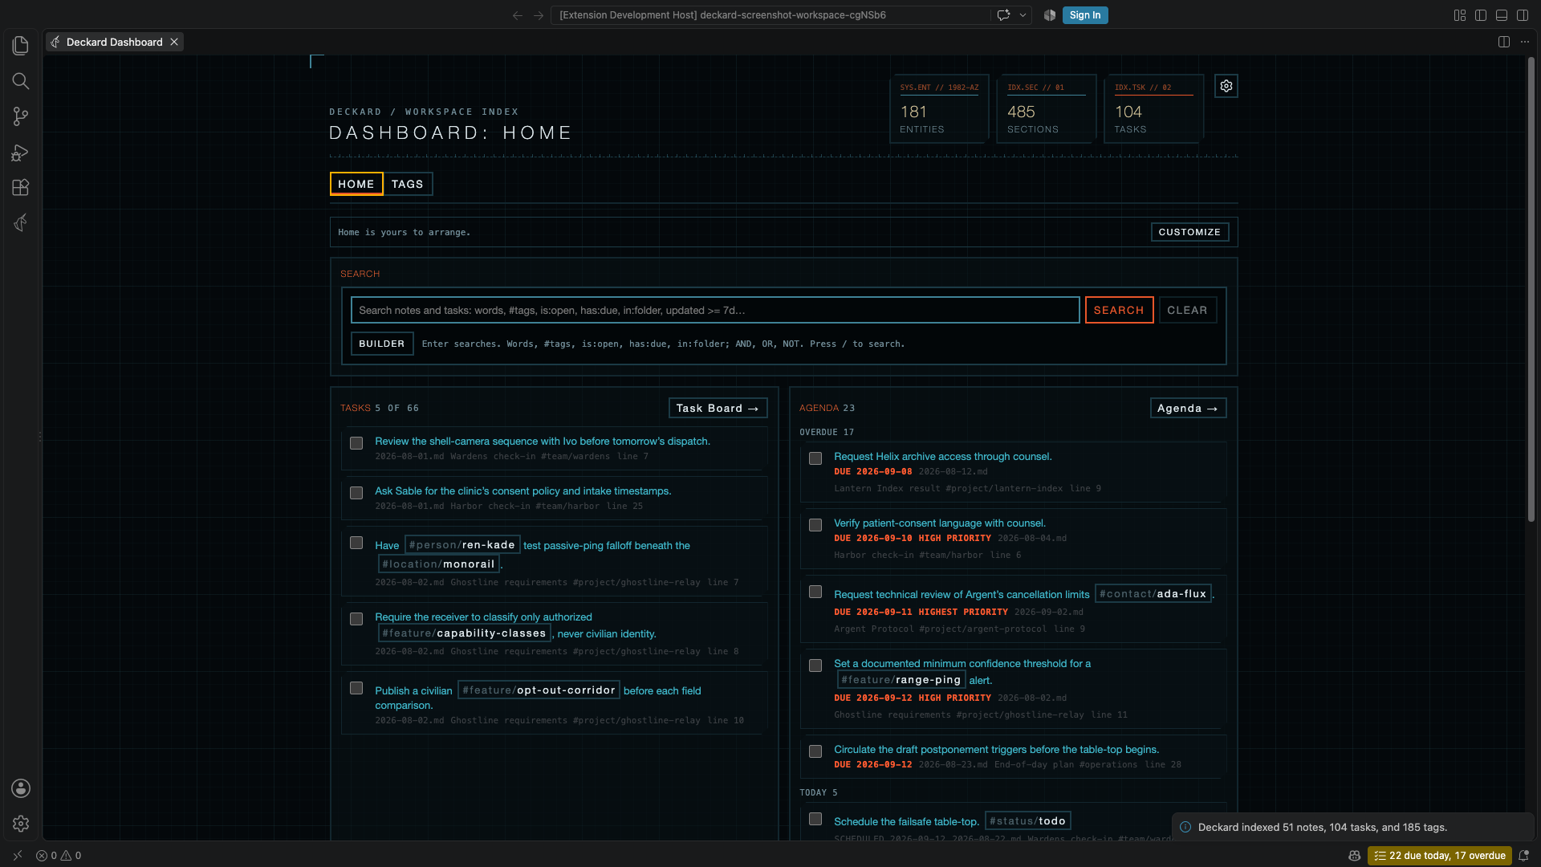Open the #person/ren-kade tag chip
The height and width of the screenshot is (867, 1541).
tap(462, 544)
